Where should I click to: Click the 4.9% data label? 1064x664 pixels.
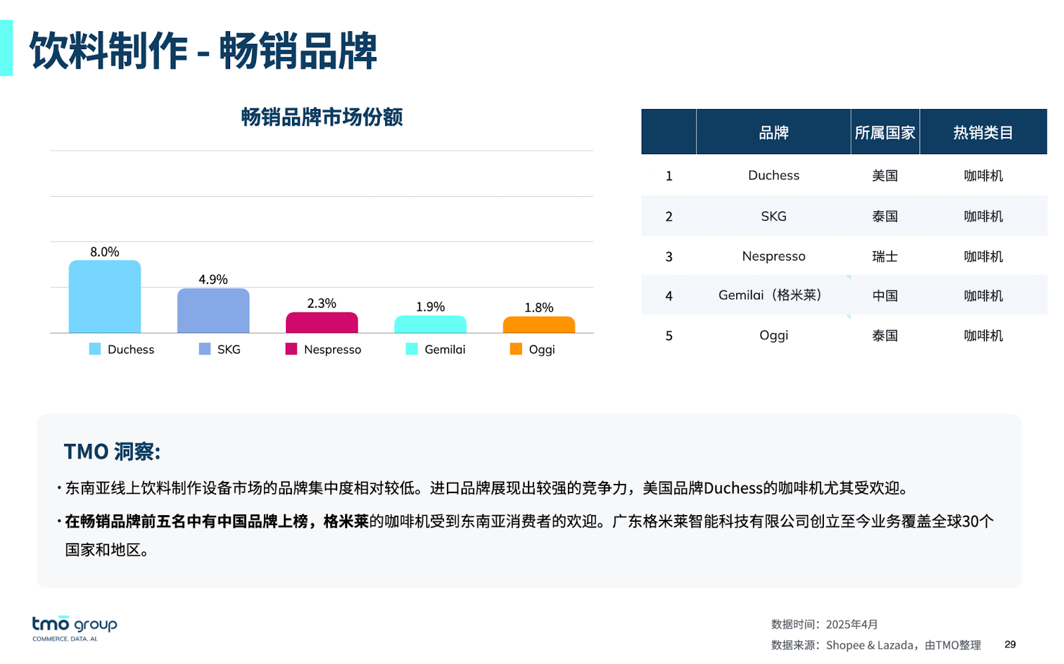point(213,280)
